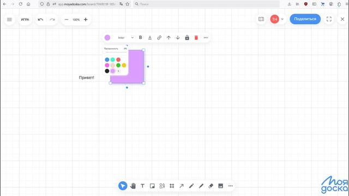Click the TH user avatar
349x196 pixels.
click(x=275, y=19)
